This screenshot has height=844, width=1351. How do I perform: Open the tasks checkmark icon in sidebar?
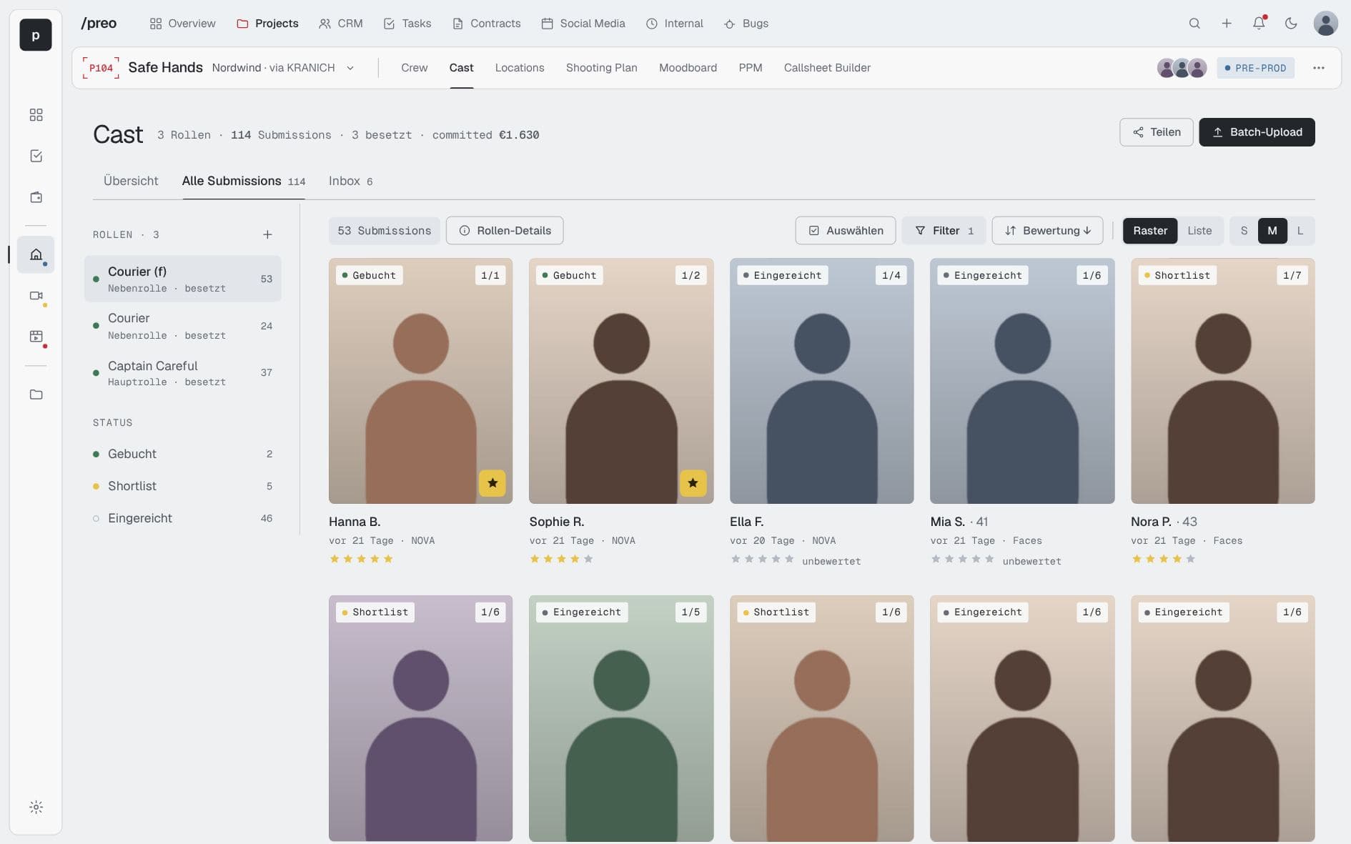pyautogui.click(x=36, y=156)
